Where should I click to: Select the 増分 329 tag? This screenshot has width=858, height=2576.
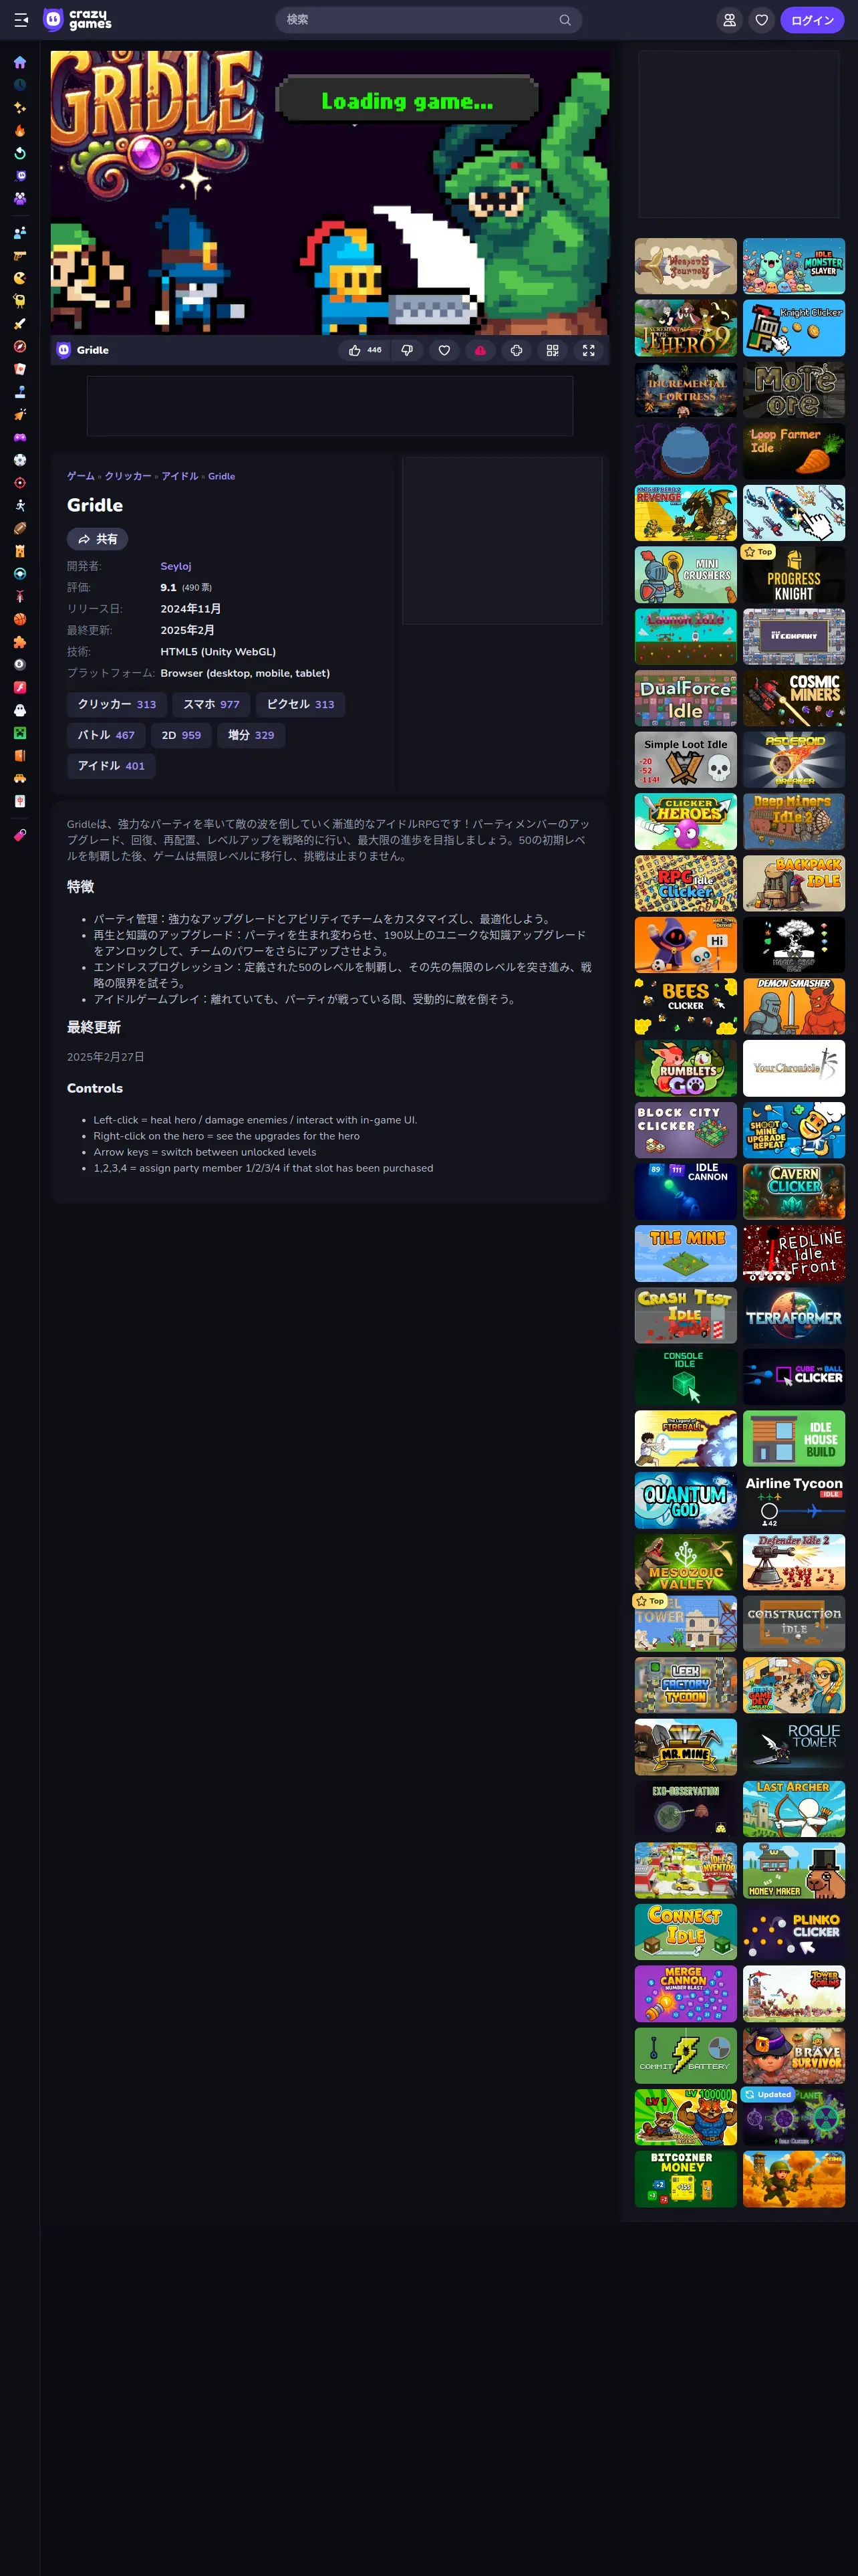(x=251, y=735)
